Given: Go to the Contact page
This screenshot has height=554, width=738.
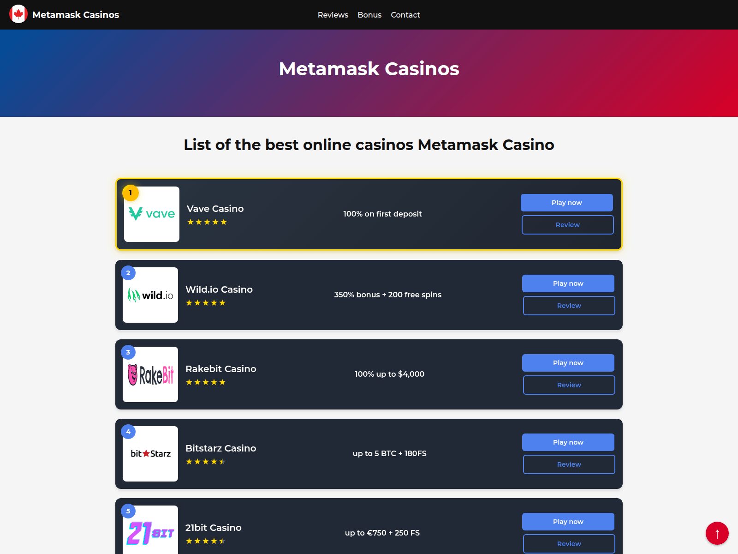Looking at the screenshot, I should [x=405, y=15].
